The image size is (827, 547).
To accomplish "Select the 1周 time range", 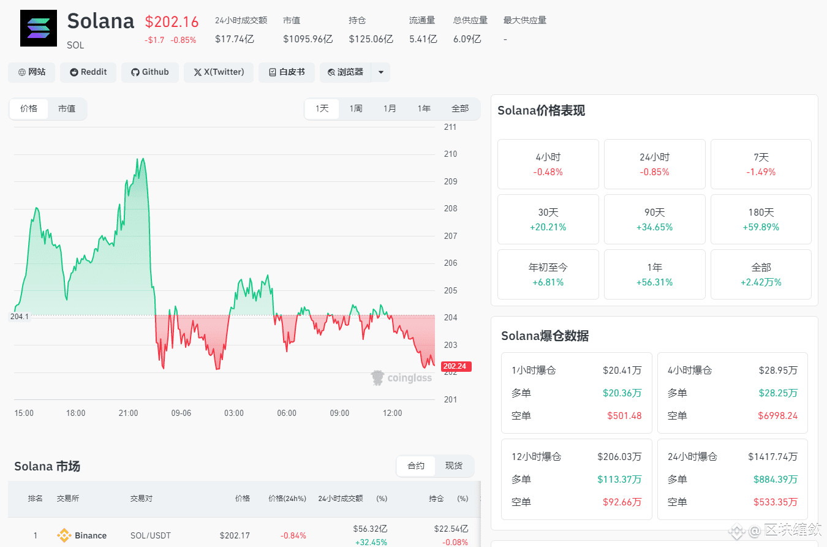I will click(x=356, y=108).
